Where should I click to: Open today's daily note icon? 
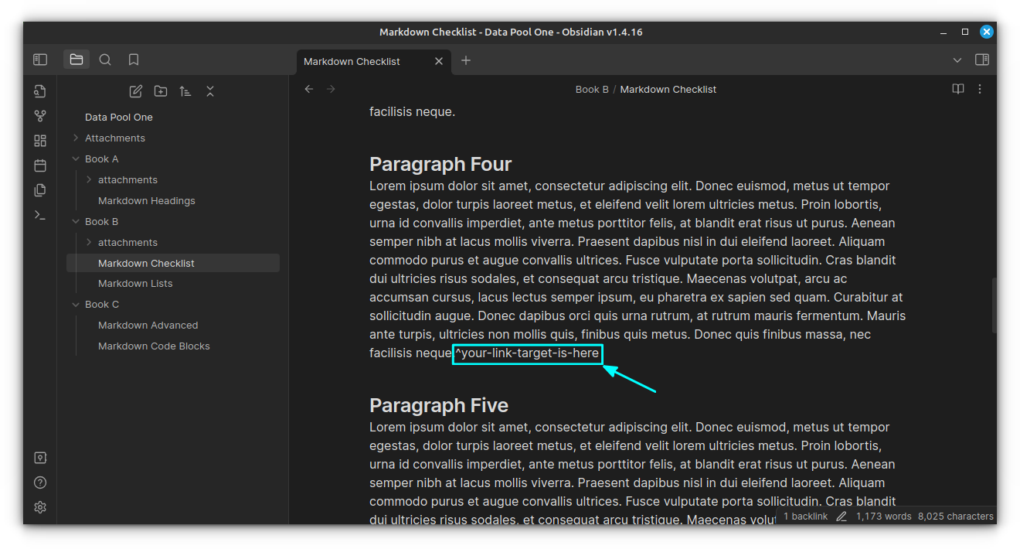(x=40, y=165)
